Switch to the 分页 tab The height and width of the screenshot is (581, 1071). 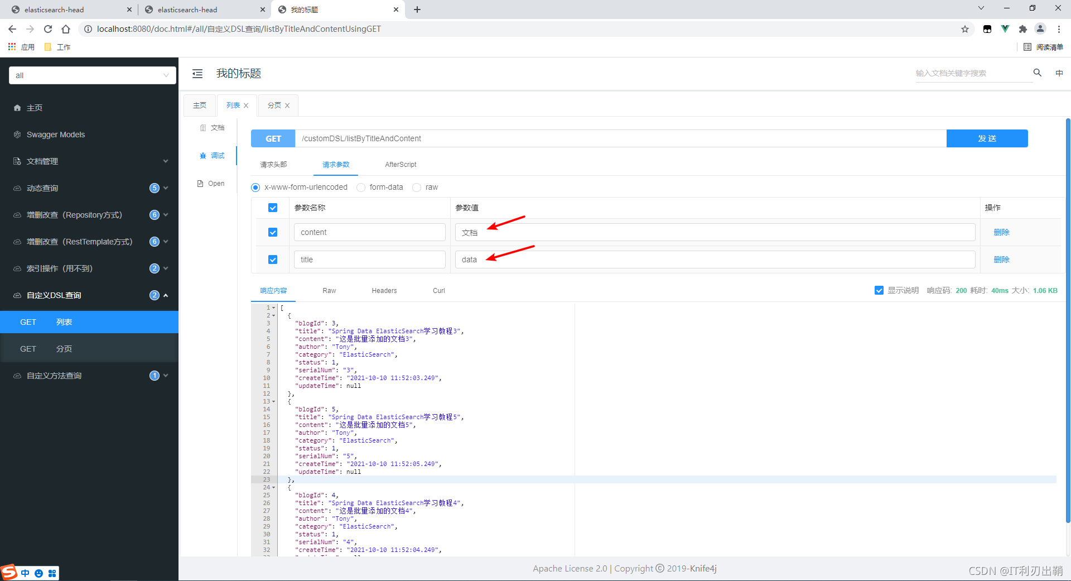click(x=274, y=105)
